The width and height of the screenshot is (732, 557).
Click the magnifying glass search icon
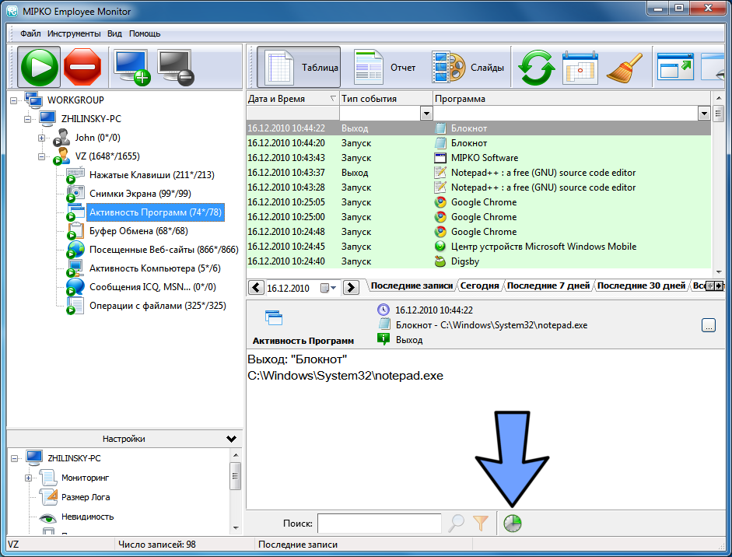pos(456,524)
